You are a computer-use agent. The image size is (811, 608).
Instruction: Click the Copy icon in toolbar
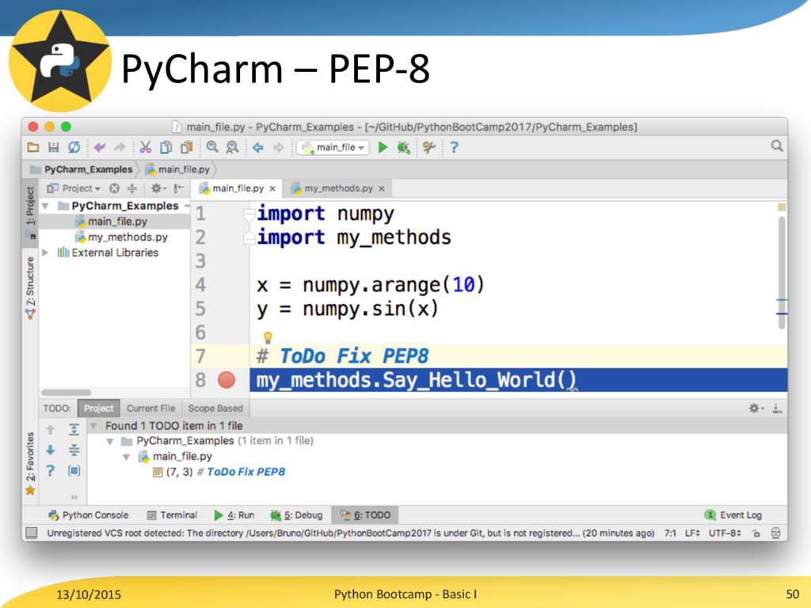pyautogui.click(x=166, y=147)
